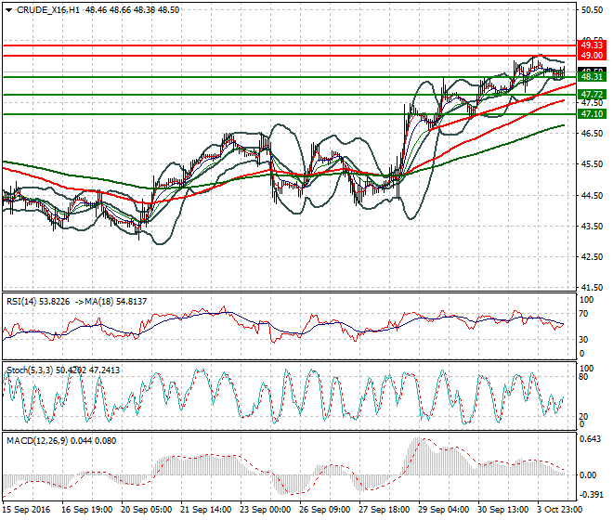This screenshot has width=613, height=520.
Task: Click the 48.31 support price label
Action: coord(592,77)
